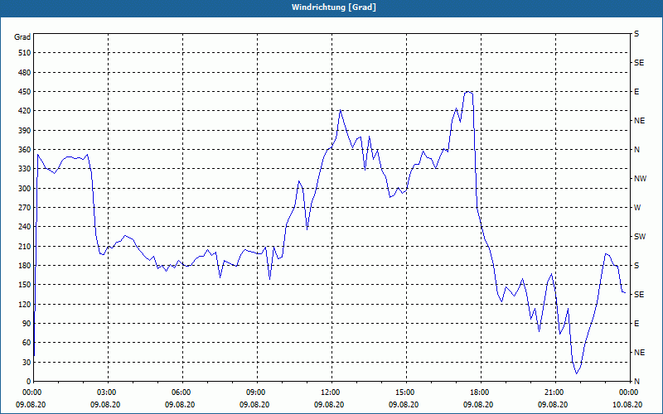Viewport: 663px width, 414px height.
Task: Click the 150 y-axis value
Action: (x=25, y=284)
